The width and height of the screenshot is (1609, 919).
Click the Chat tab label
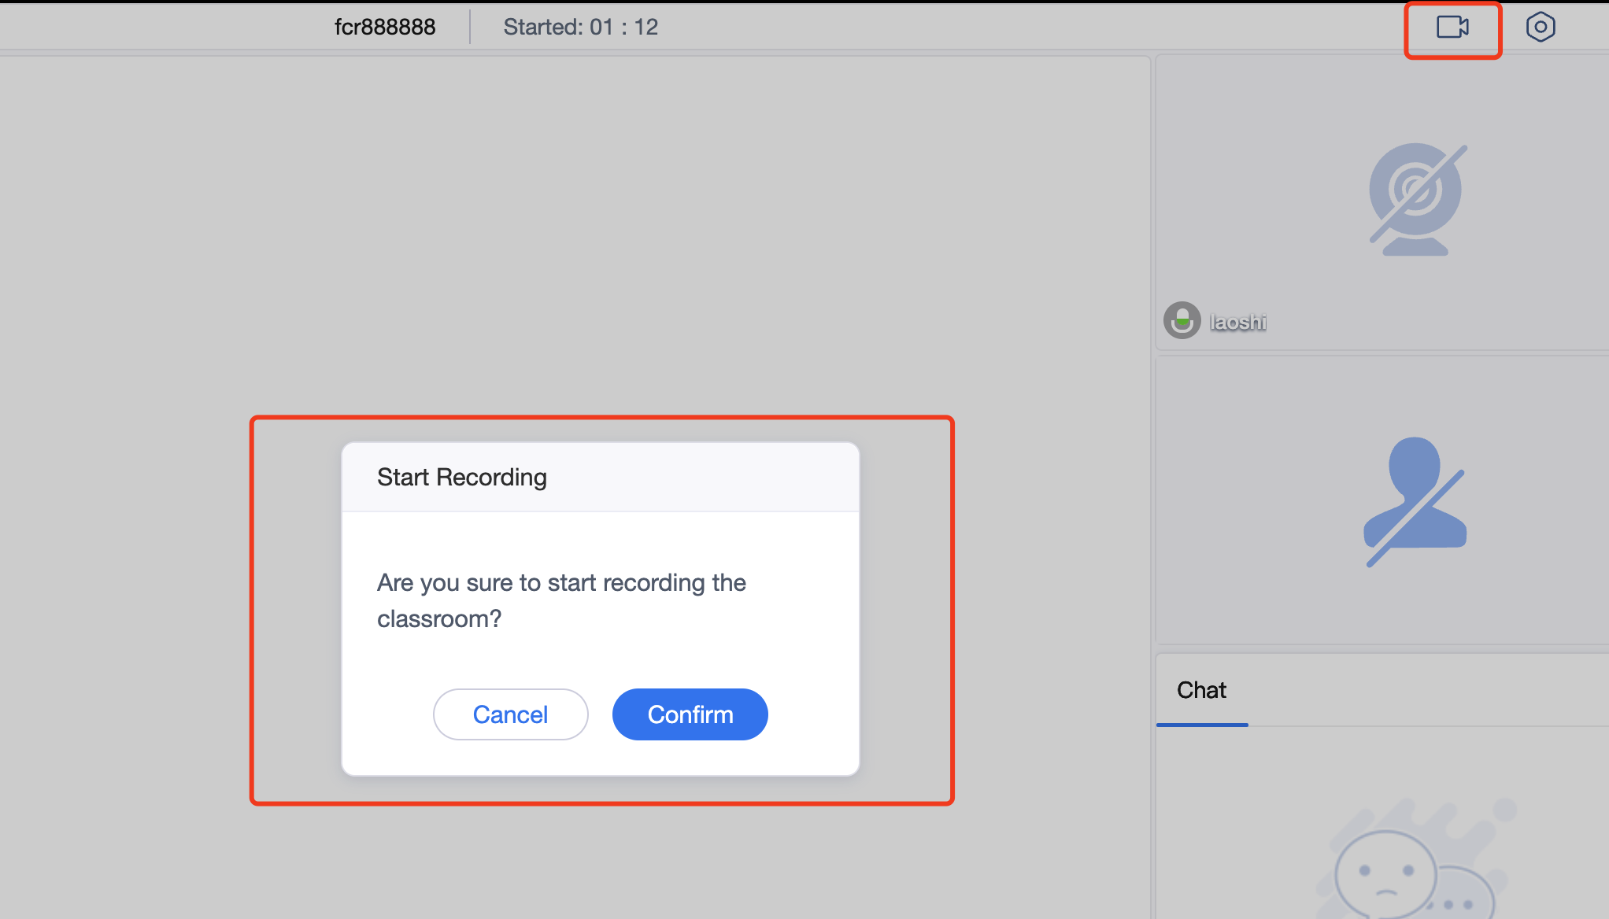pos(1202,688)
